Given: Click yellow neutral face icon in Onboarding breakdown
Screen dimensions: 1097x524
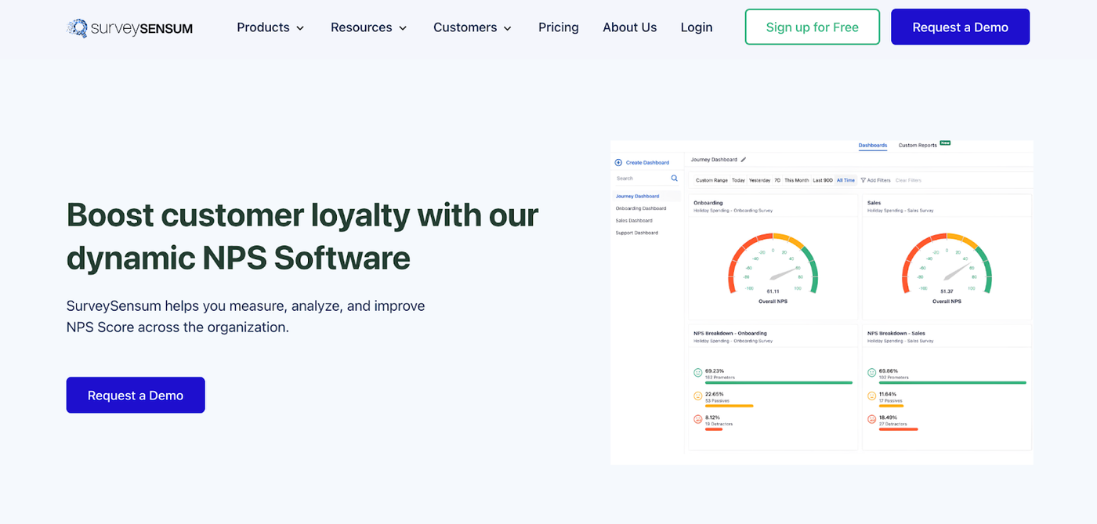Looking at the screenshot, I should click(698, 396).
